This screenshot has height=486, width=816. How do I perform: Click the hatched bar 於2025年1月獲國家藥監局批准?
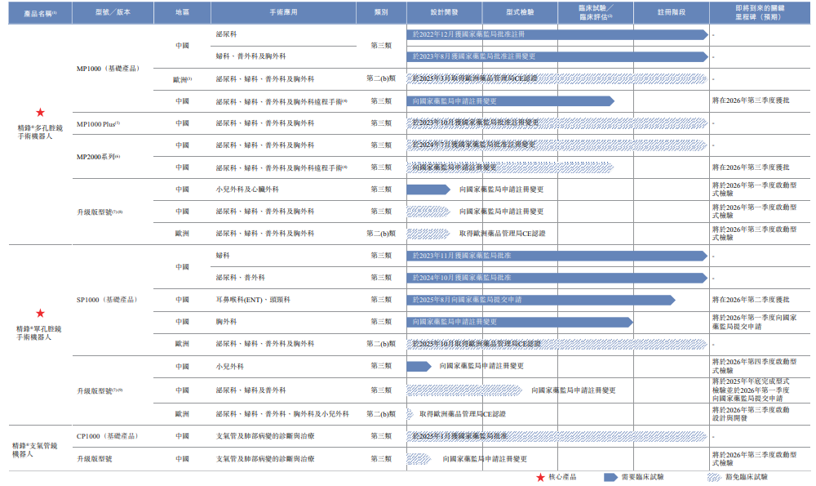pos(557,436)
